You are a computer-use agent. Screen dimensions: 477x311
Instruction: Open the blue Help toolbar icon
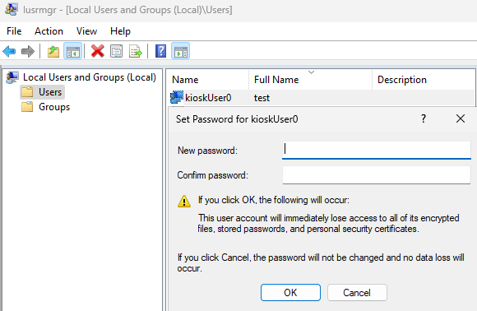160,51
